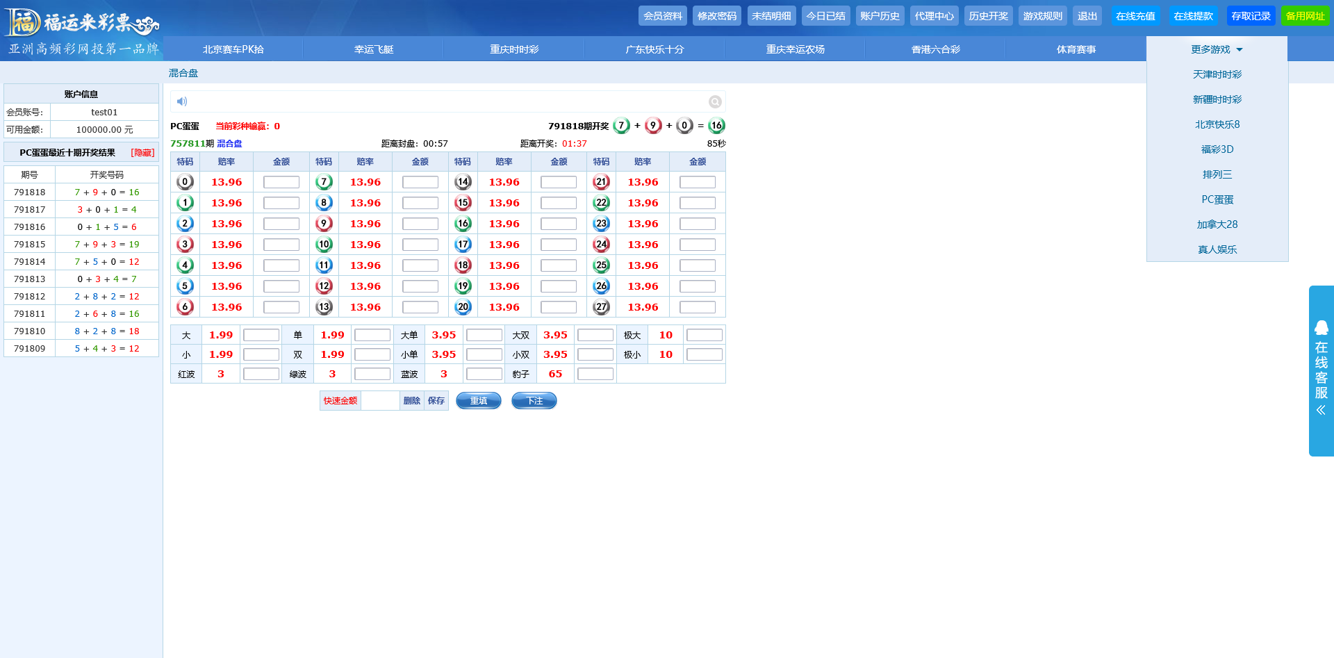This screenshot has width=1334, height=658.
Task: Click number ball 27 in betting table
Action: (601, 307)
